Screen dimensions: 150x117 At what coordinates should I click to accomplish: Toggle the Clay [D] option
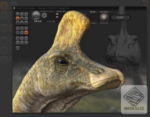click(x=51, y=21)
